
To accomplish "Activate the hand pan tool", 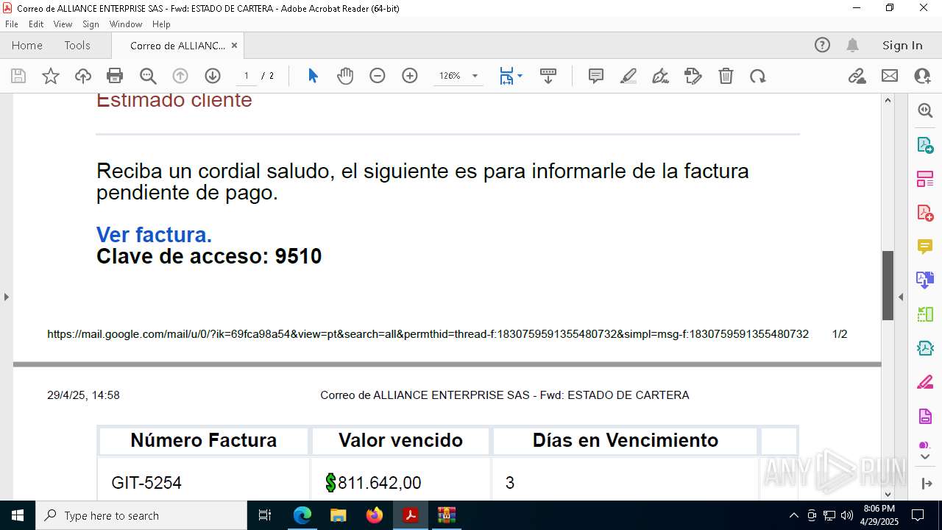I will click(345, 76).
